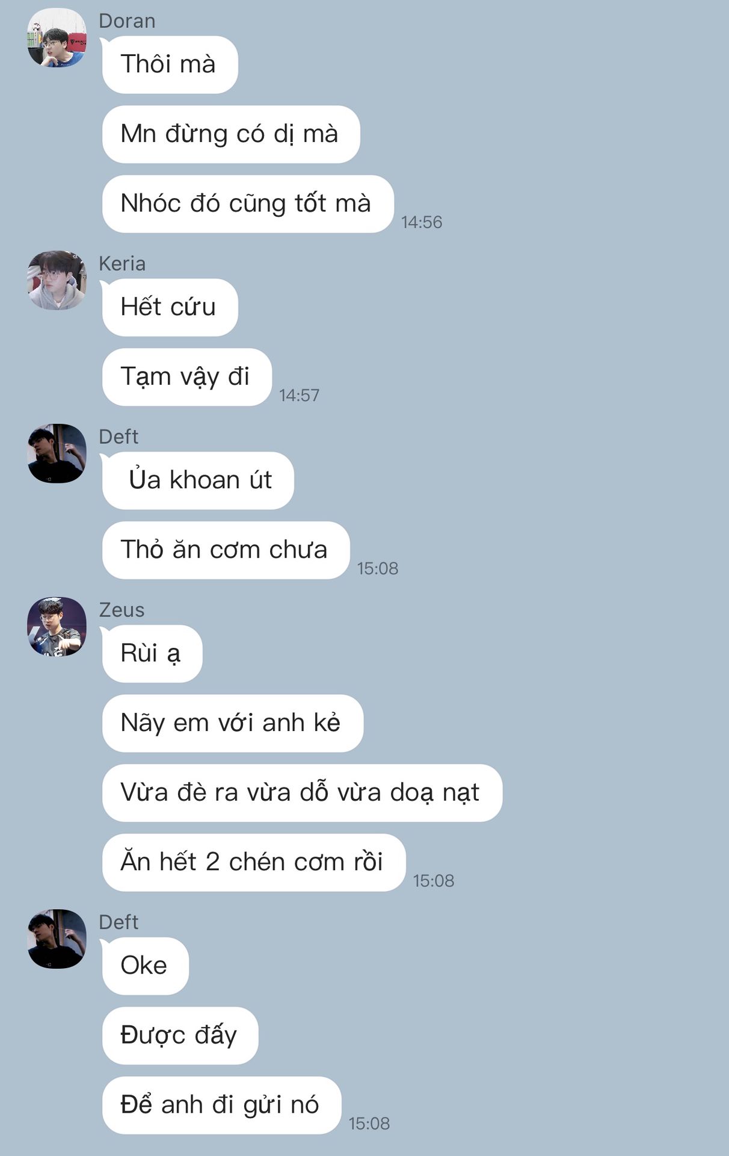Tap Keria's profile picture

tap(57, 280)
